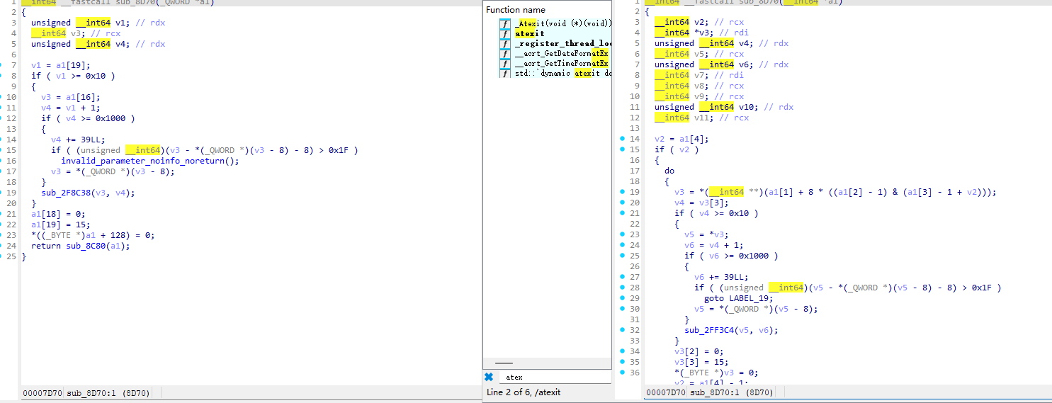Viewport: 1052px width, 403px height.
Task: Click right pane status '00007D70 sub_8D70:1 (8D70)'
Action: [x=711, y=392]
